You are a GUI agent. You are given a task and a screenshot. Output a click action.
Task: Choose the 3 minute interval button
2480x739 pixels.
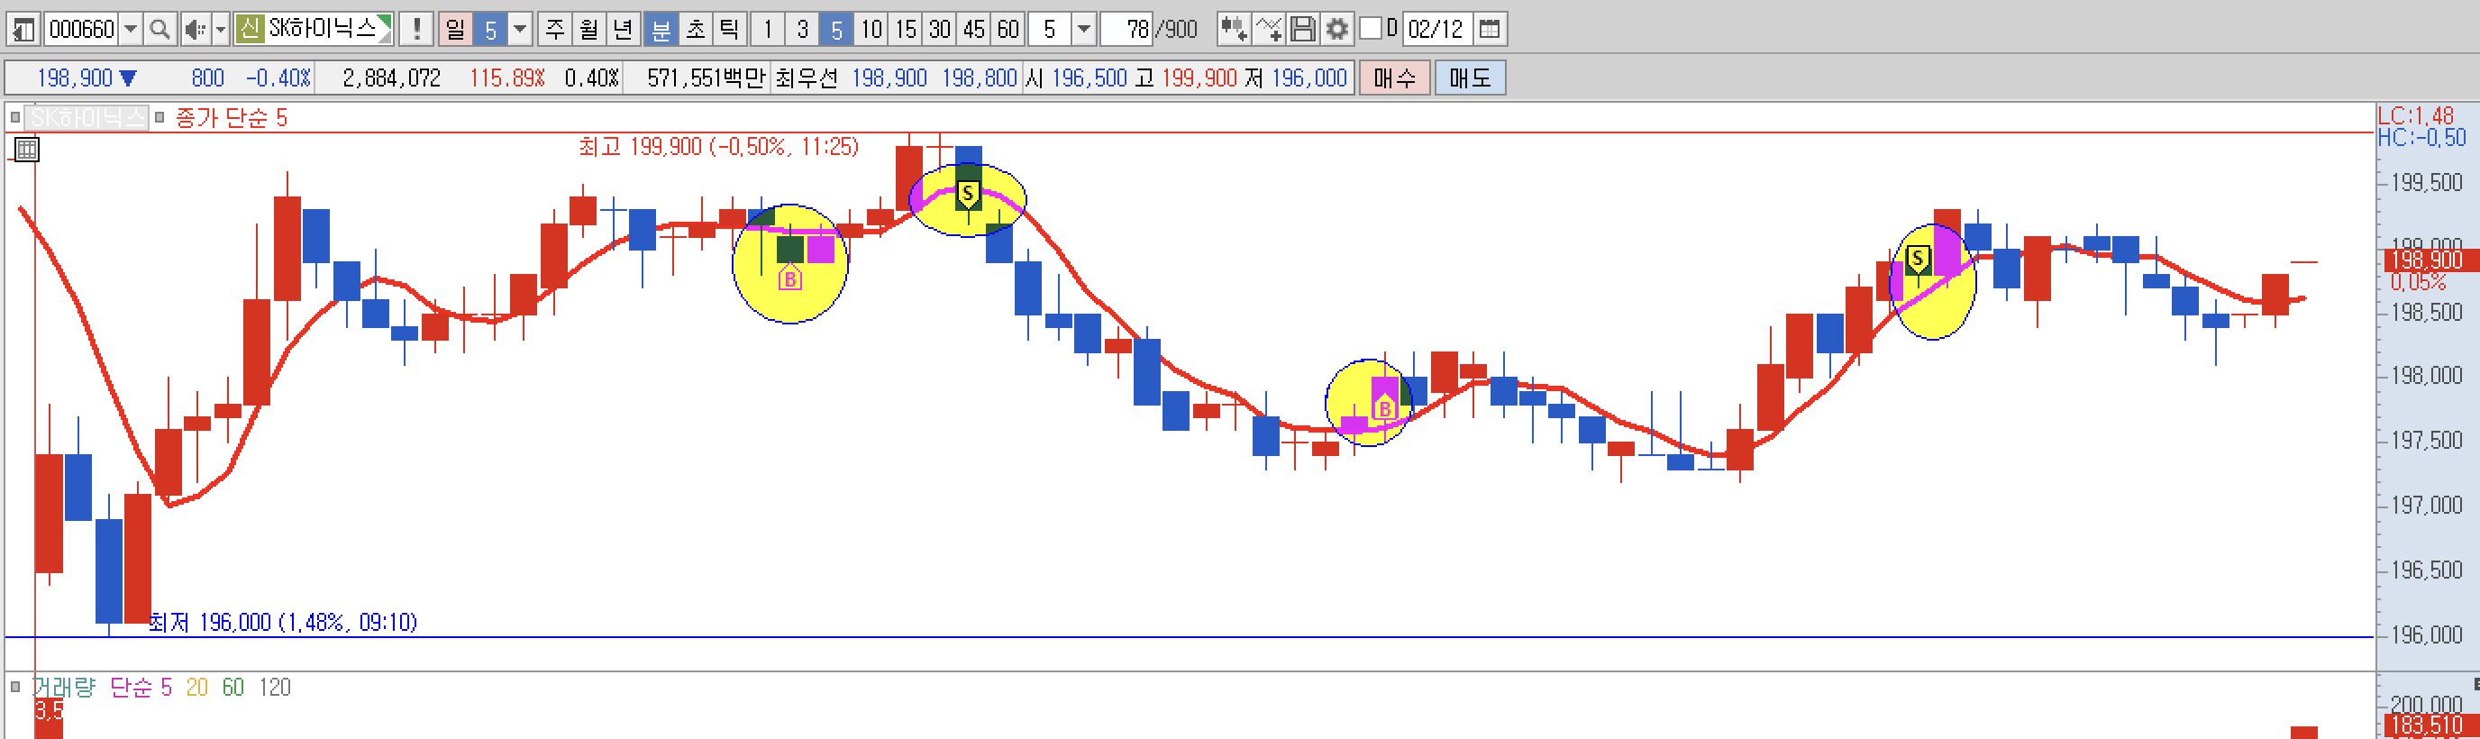pyautogui.click(x=802, y=29)
